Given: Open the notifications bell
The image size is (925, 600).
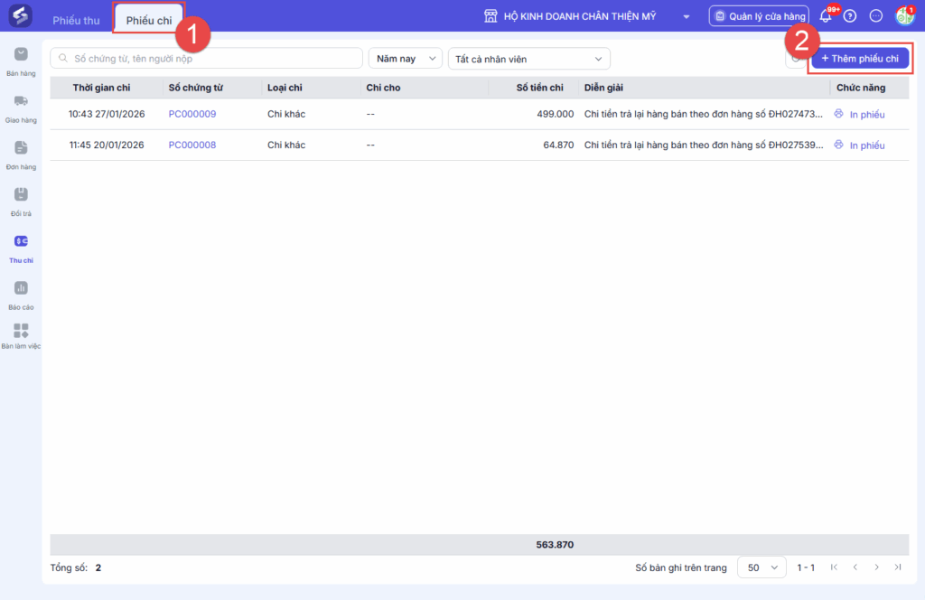Looking at the screenshot, I should pyautogui.click(x=826, y=16).
